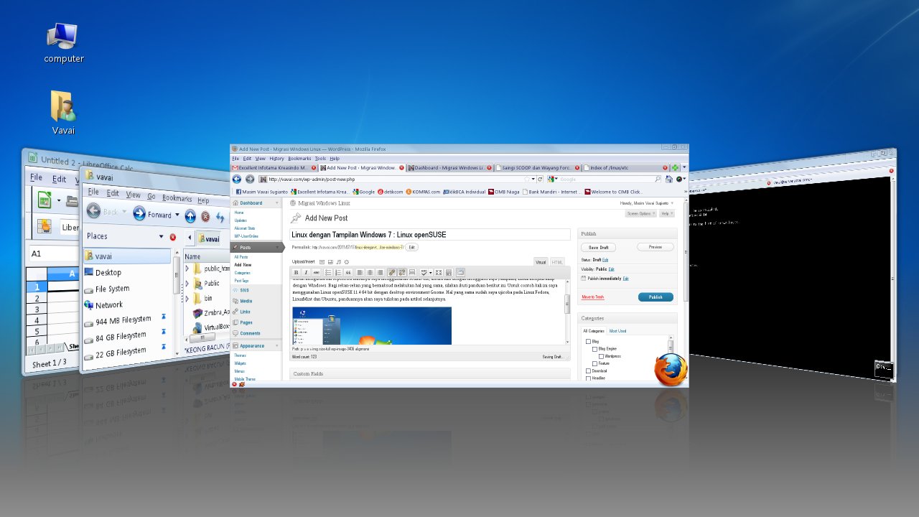919x517 pixels.
Task: Click the Move to Trash link
Action: click(x=592, y=297)
